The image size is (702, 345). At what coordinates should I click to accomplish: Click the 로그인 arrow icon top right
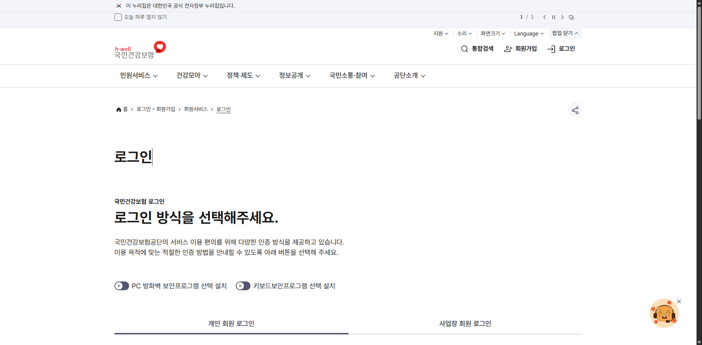click(551, 48)
